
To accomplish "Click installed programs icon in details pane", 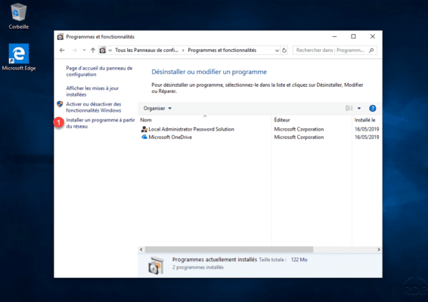I will tap(156, 265).
